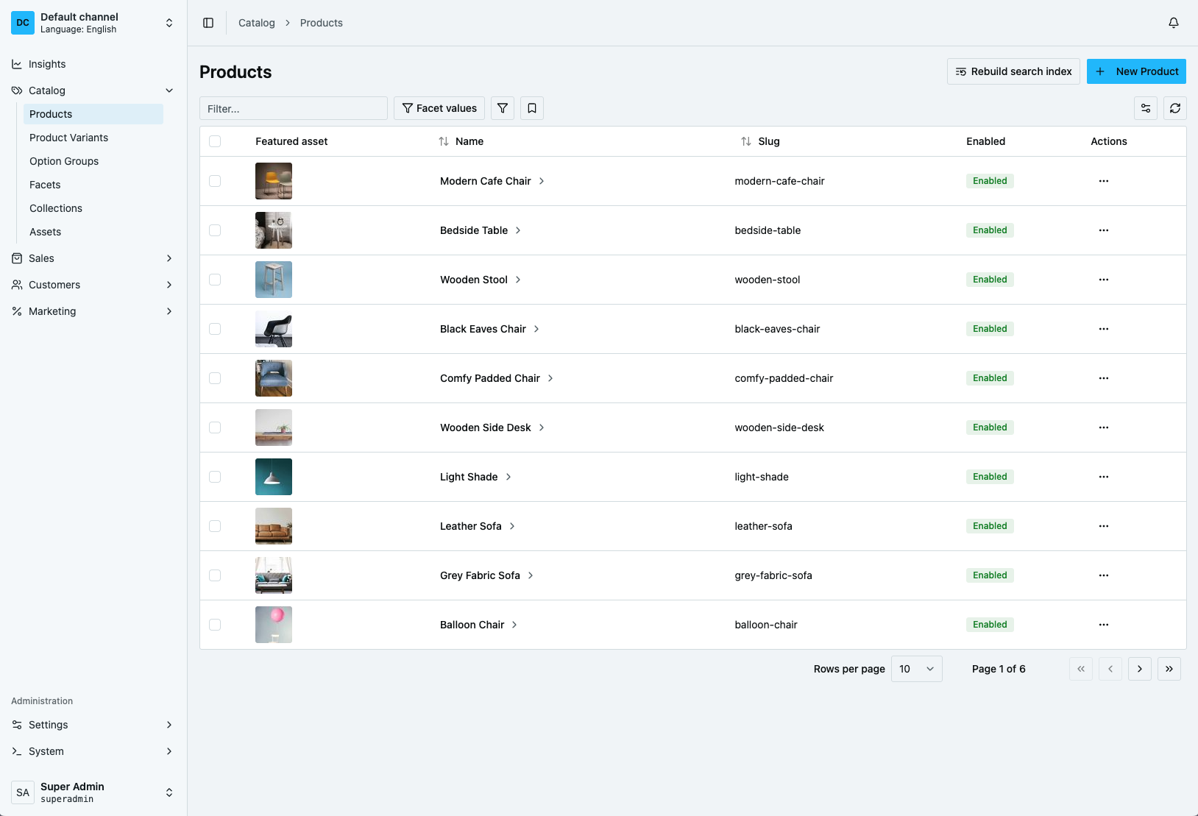Image resolution: width=1198 pixels, height=816 pixels.
Task: Select the Modern Cafe Chair checkbox
Action: 215,181
